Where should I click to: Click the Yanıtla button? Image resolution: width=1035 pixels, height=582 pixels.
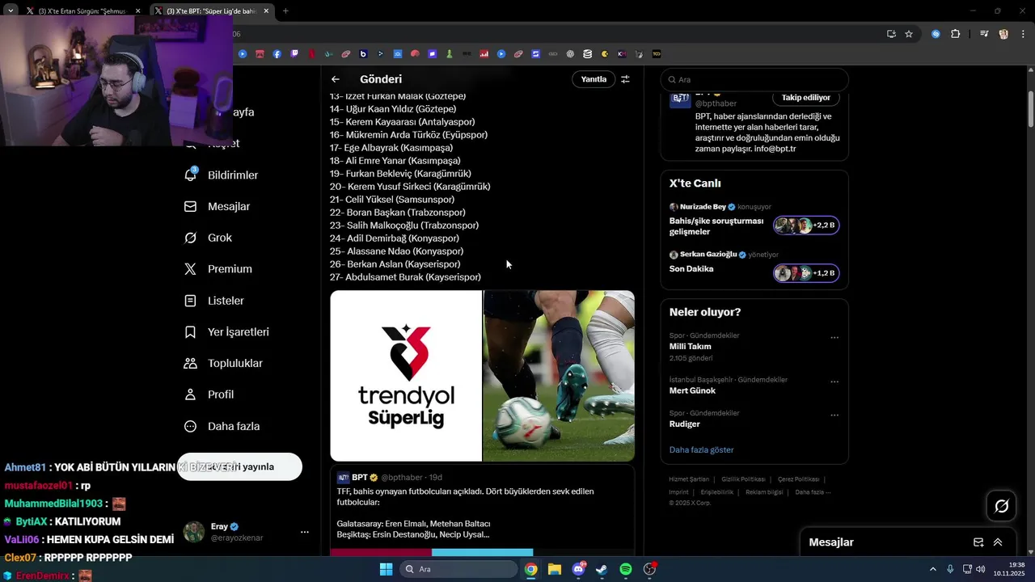pyautogui.click(x=594, y=79)
